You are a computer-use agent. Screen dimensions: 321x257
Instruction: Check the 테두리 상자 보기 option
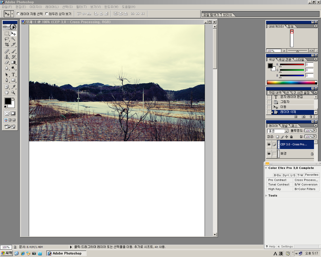pos(47,14)
